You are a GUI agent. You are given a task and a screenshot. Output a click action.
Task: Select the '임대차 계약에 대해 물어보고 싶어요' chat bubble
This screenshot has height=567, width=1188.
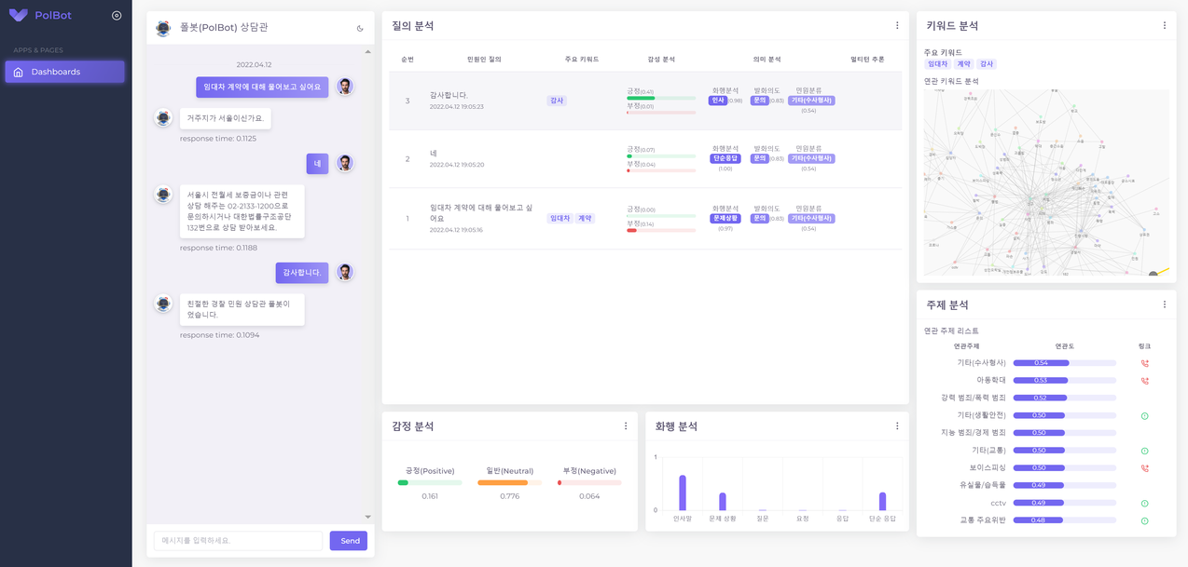pyautogui.click(x=262, y=87)
